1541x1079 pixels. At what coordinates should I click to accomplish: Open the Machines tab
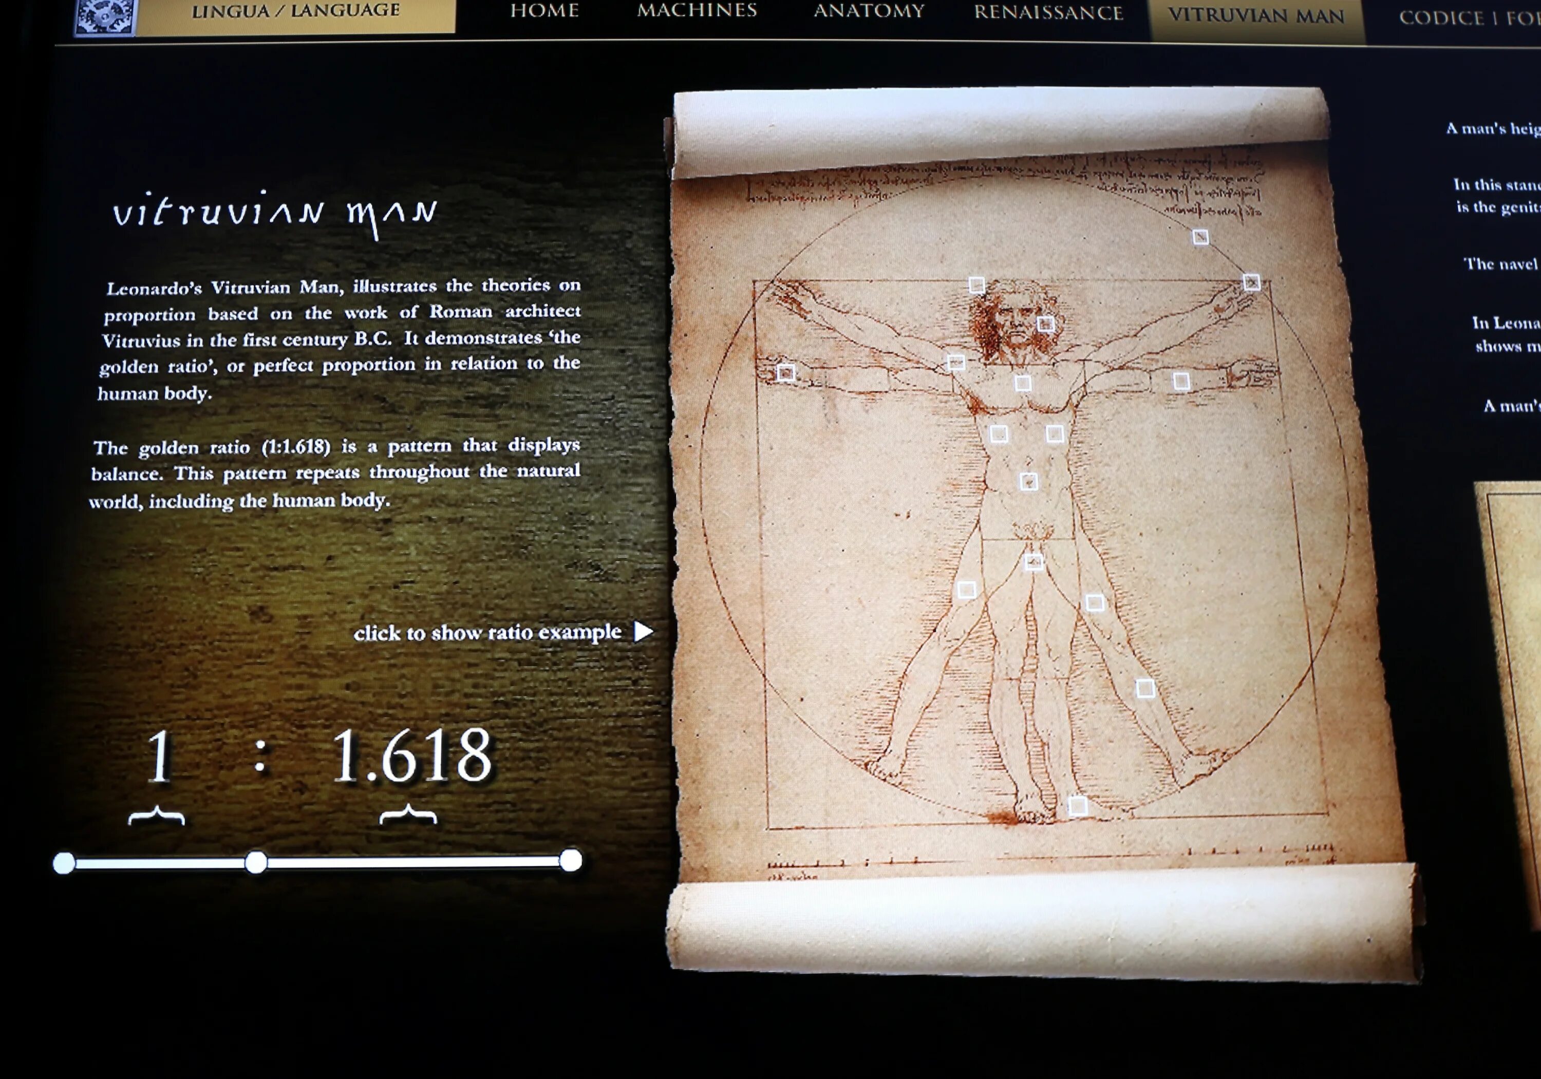click(x=697, y=11)
